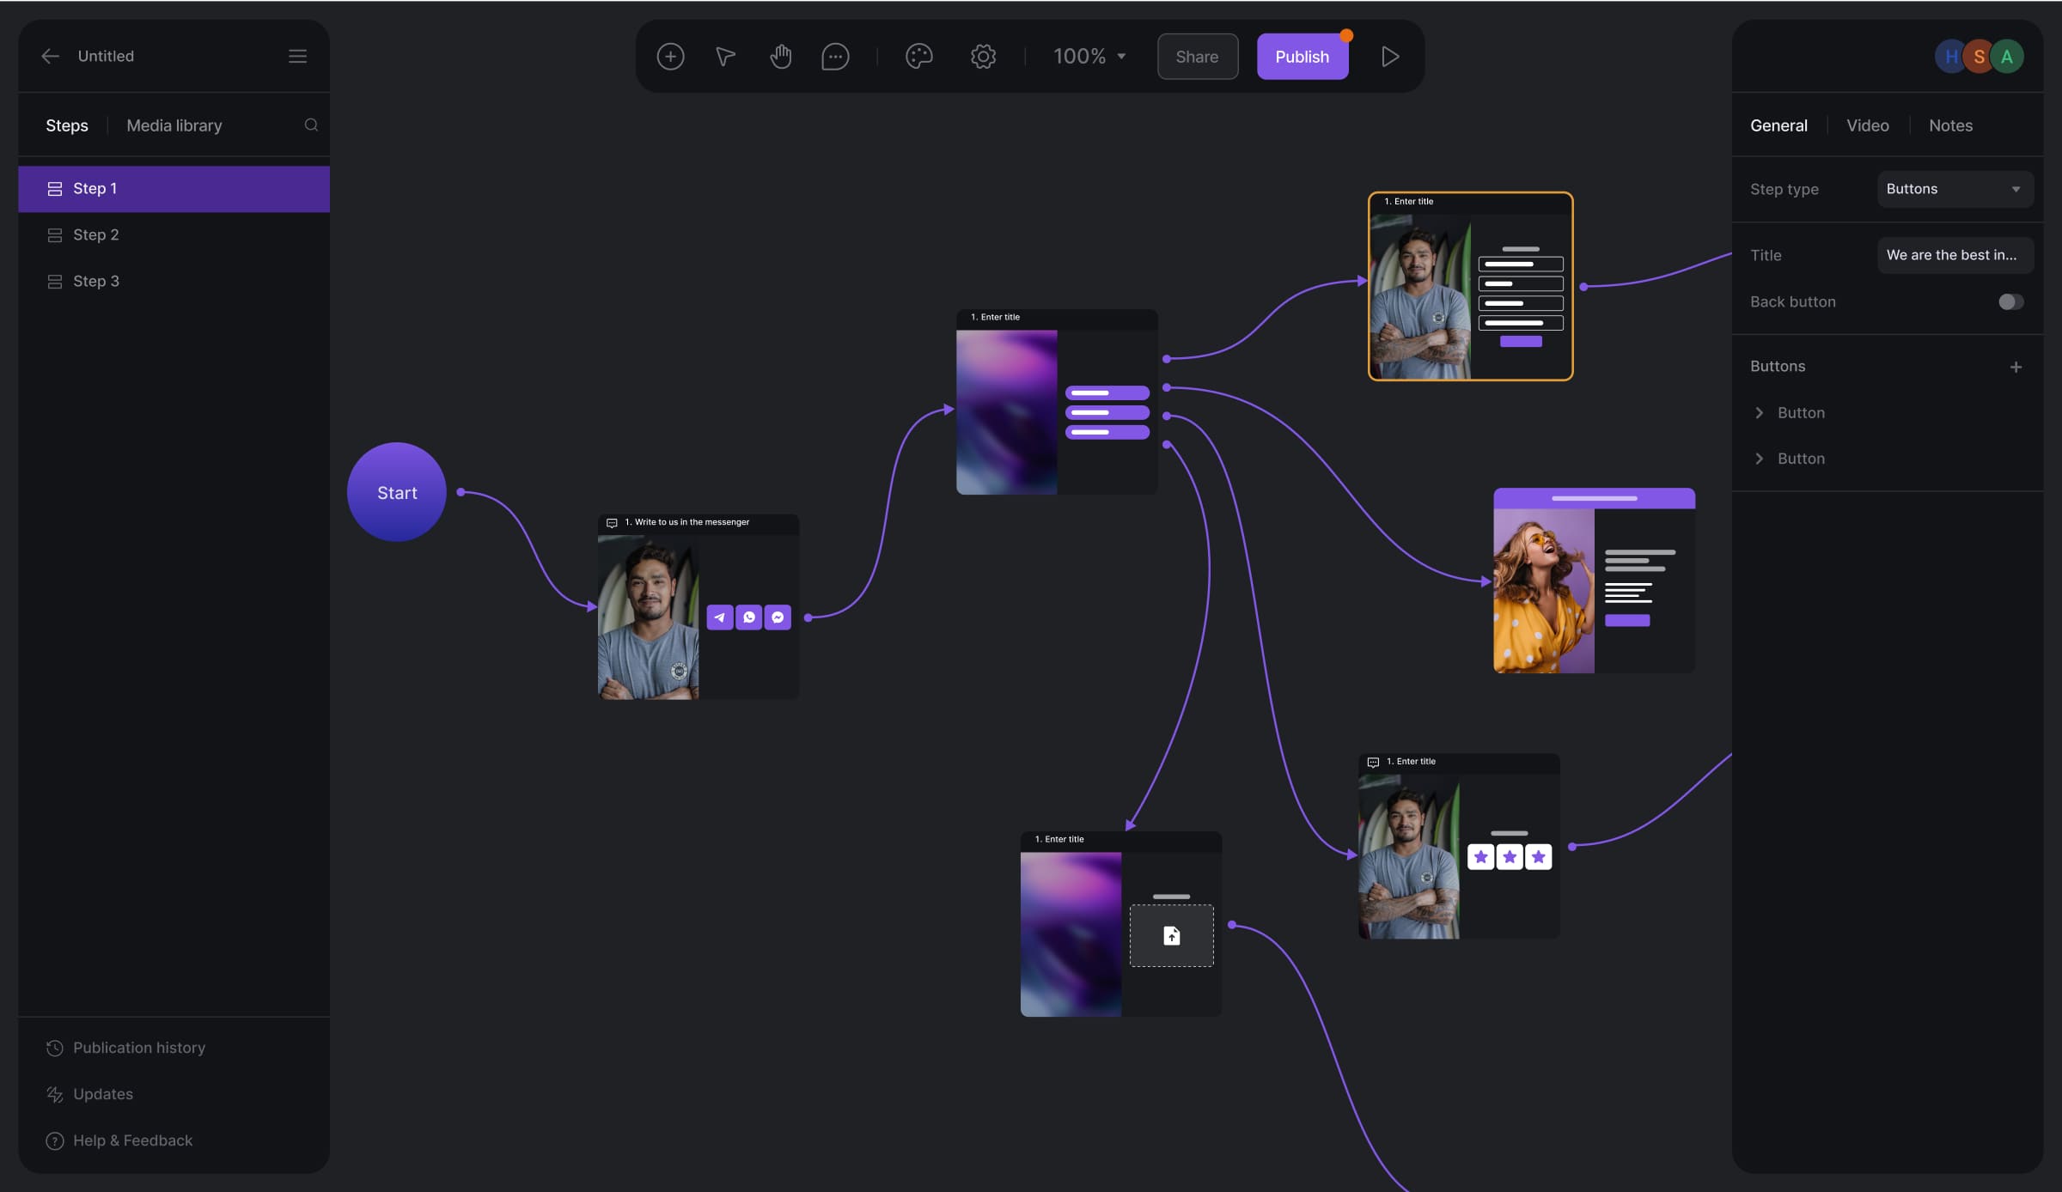Click the Title input field

[x=1955, y=255]
